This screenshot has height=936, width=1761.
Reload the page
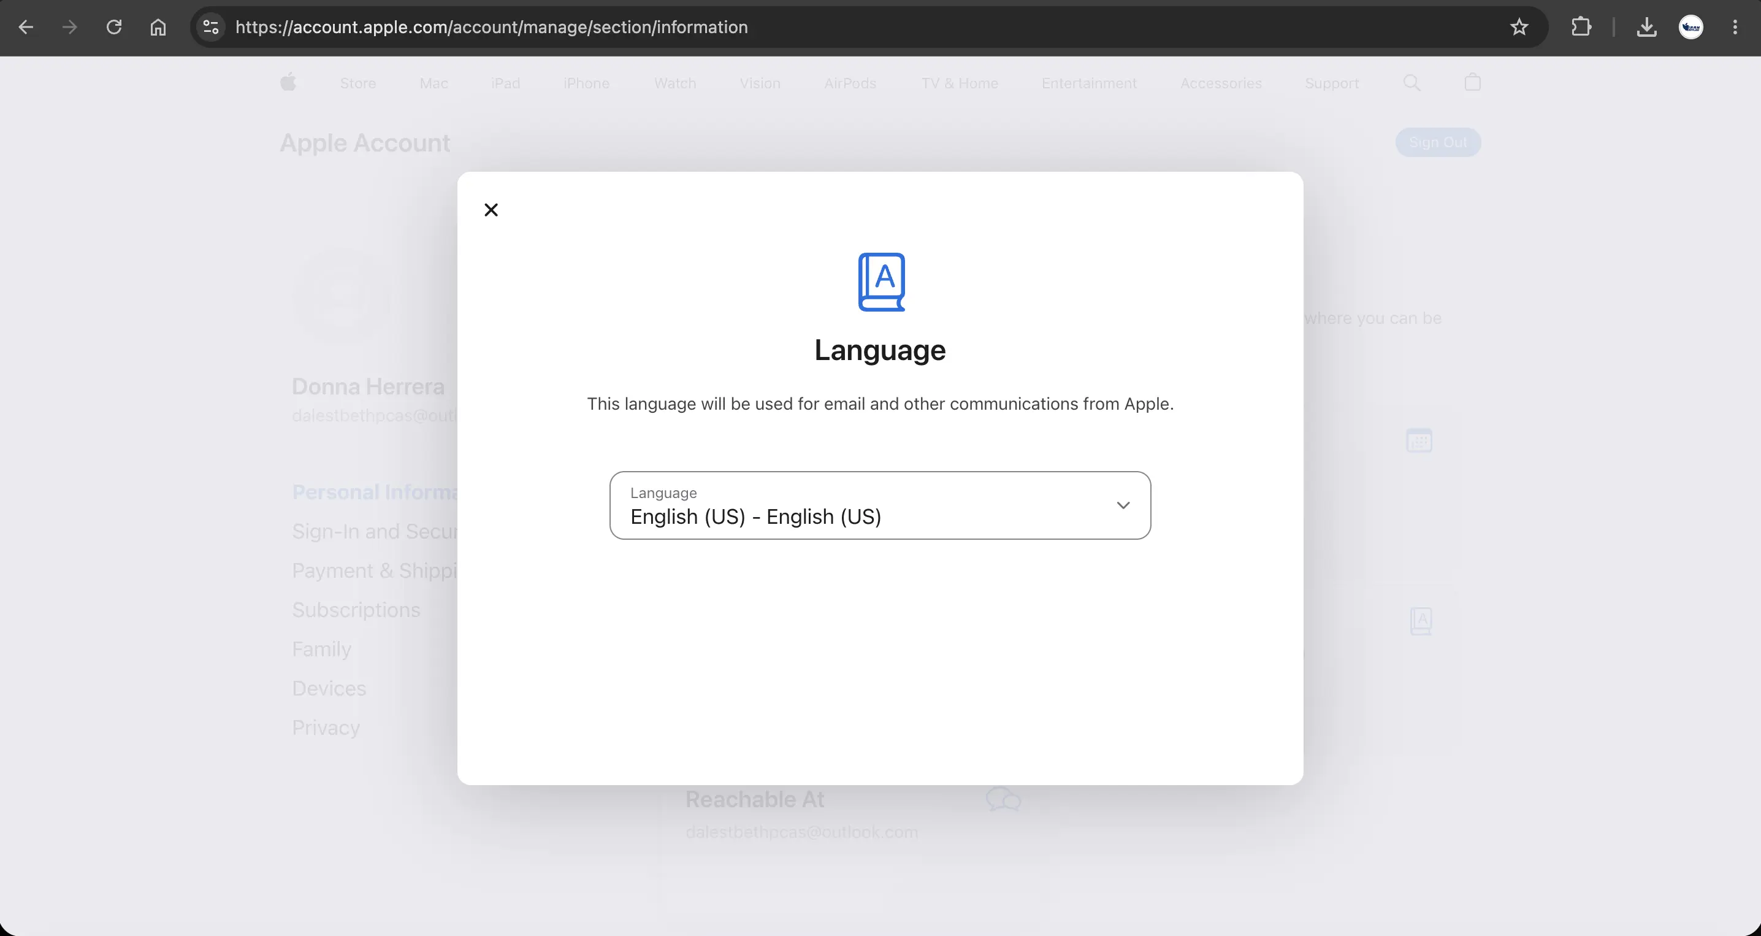pyautogui.click(x=114, y=28)
